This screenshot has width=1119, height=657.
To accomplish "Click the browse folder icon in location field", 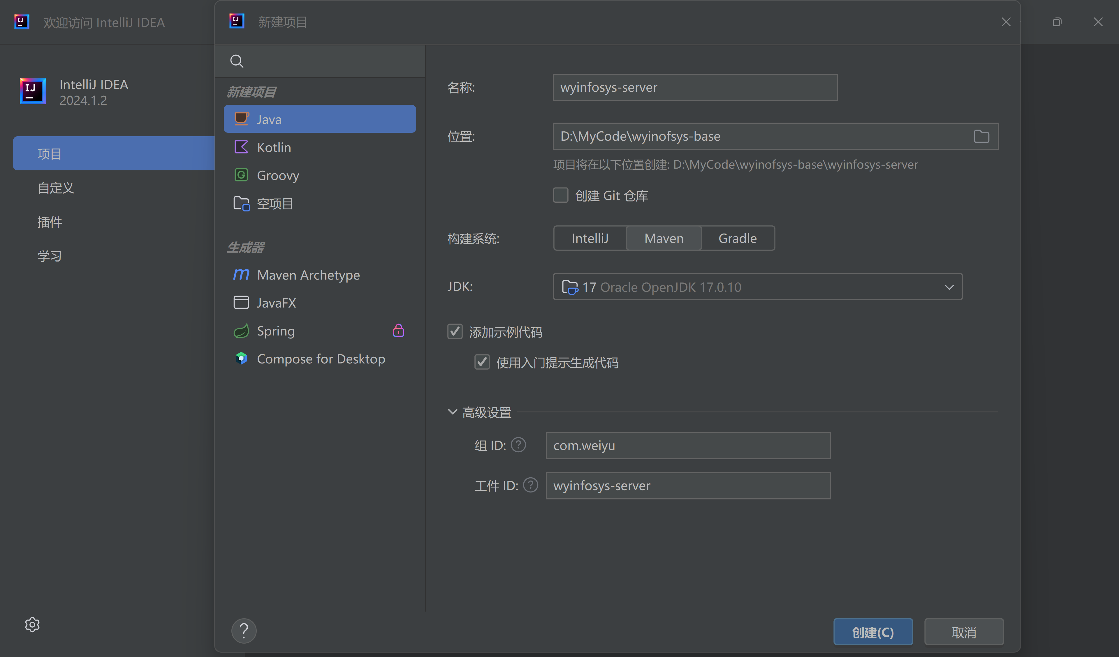I will click(981, 136).
